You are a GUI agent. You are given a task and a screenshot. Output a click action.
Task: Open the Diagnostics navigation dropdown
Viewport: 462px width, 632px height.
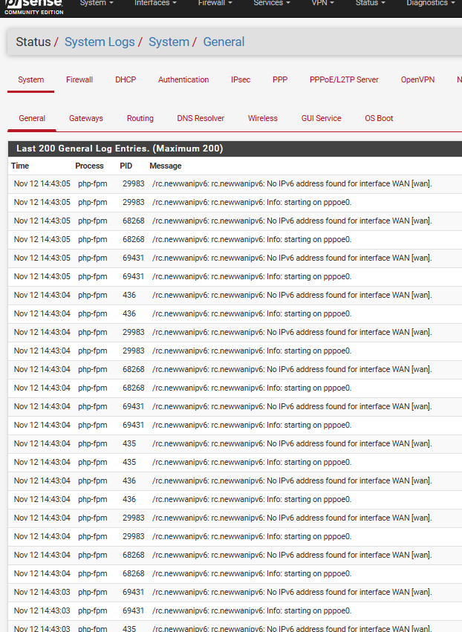tap(430, 4)
